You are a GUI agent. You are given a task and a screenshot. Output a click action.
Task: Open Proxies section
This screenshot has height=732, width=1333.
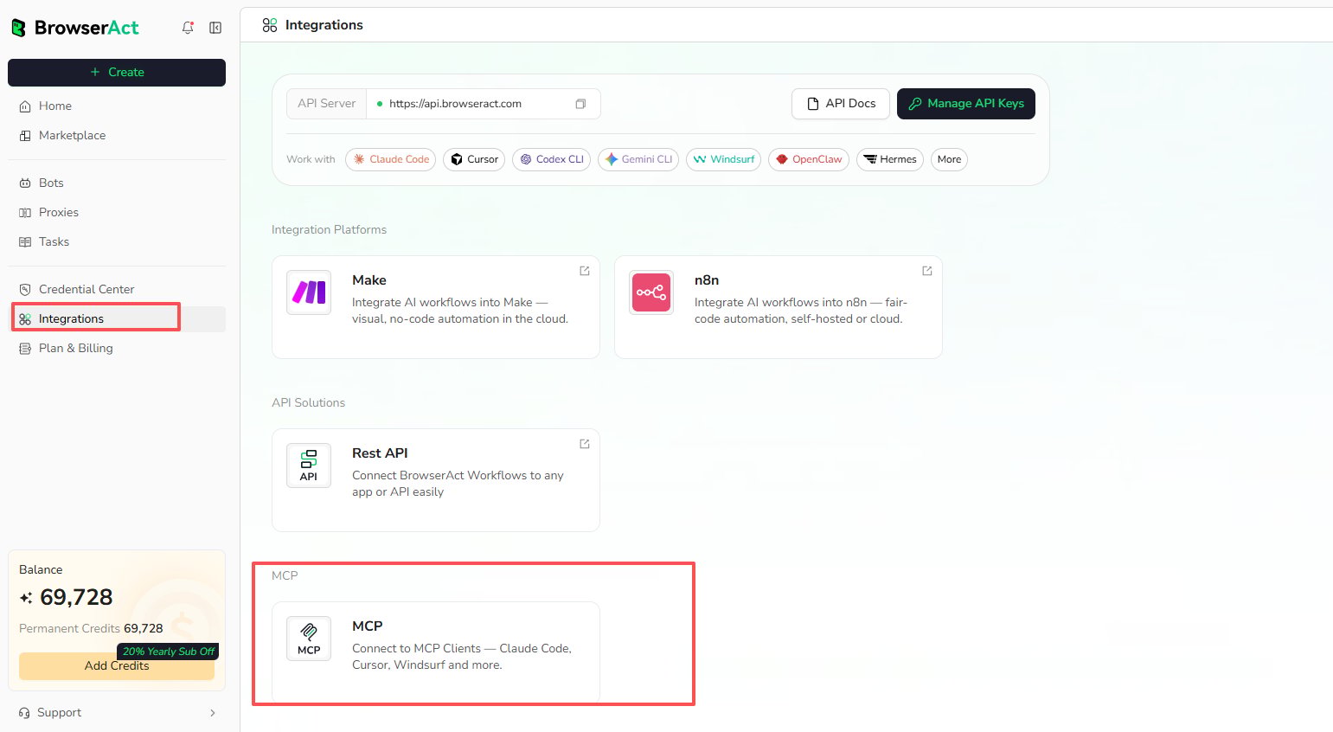(117, 212)
